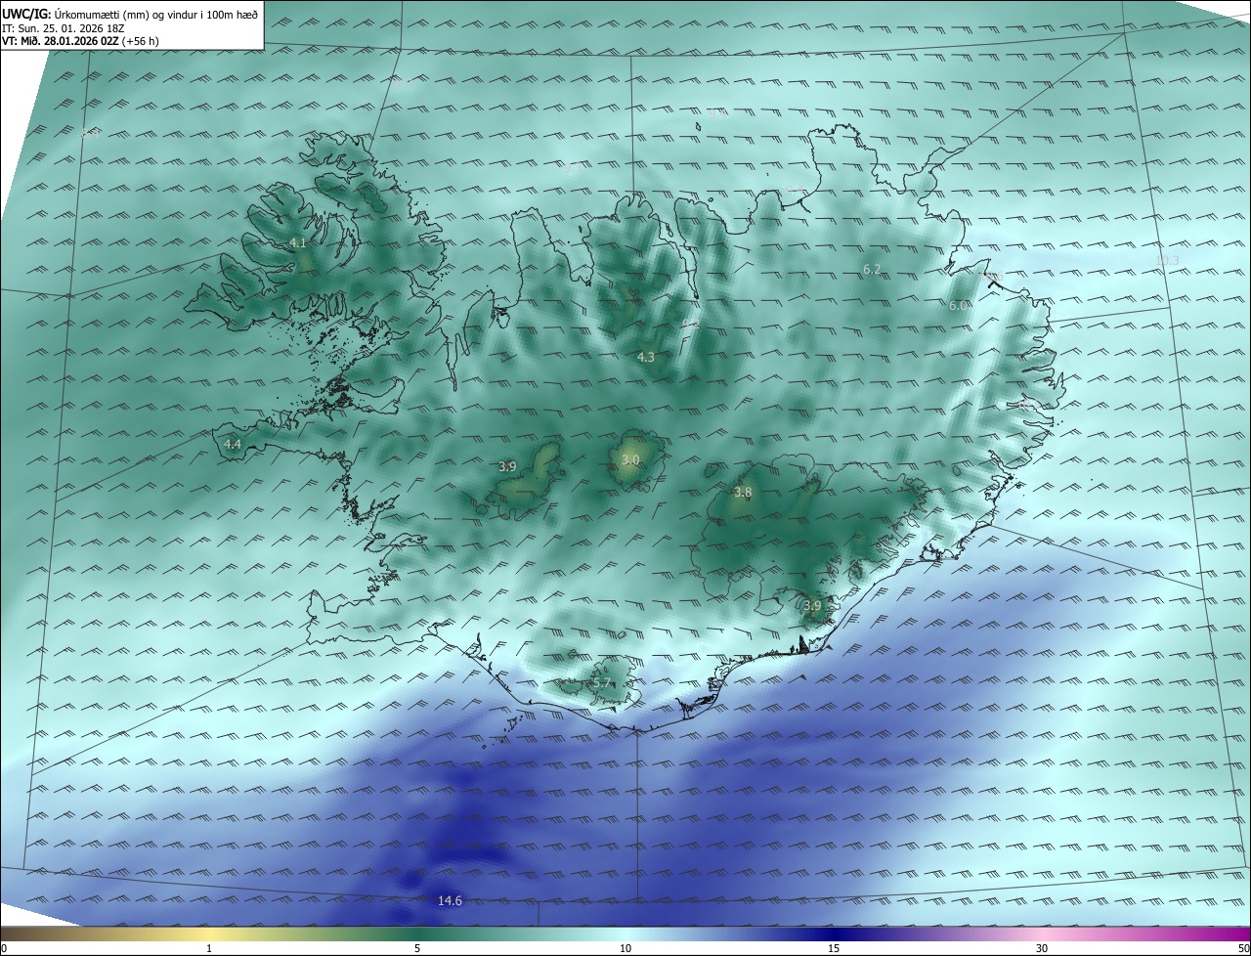Click the colorbar tick label 0
Viewport: 1251px width, 956px height.
(4, 948)
